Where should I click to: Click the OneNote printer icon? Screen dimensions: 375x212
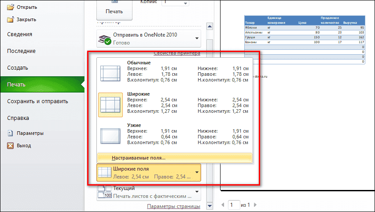coord(105,39)
